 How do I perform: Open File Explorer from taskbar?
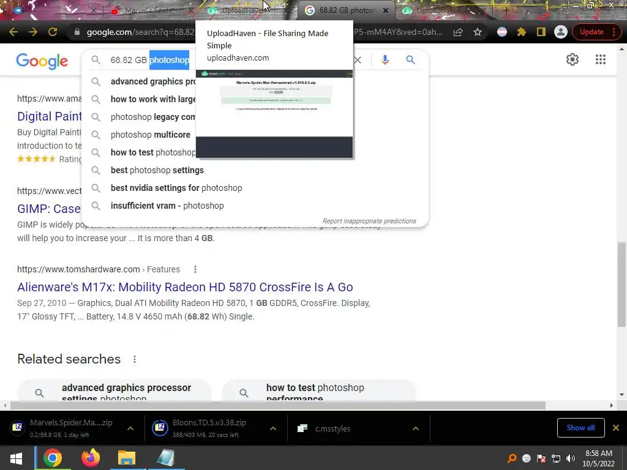[127, 458]
